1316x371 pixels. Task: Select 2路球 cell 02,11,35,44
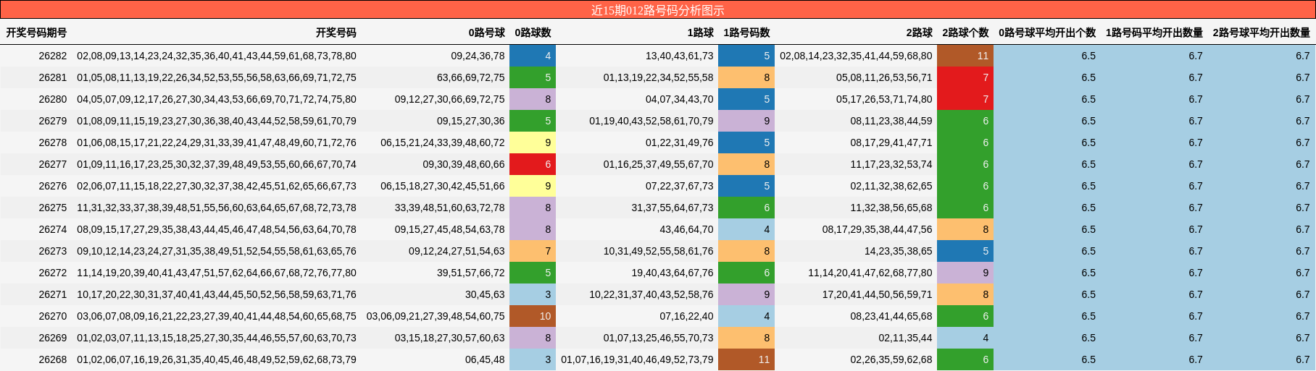click(906, 338)
